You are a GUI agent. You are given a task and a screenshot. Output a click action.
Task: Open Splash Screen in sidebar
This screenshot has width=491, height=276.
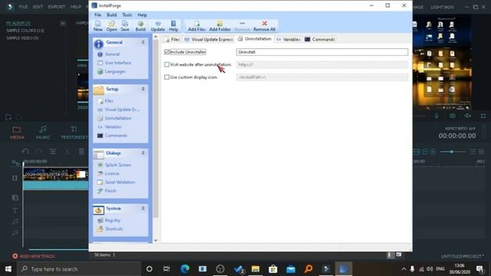114,165
